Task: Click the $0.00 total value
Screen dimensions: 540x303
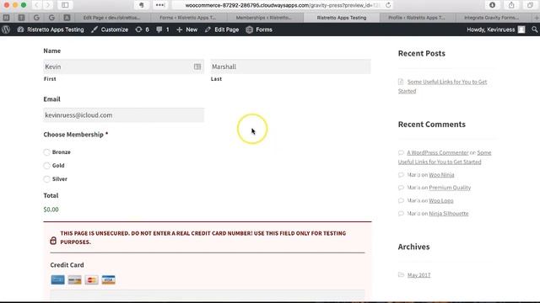Action: click(51, 210)
